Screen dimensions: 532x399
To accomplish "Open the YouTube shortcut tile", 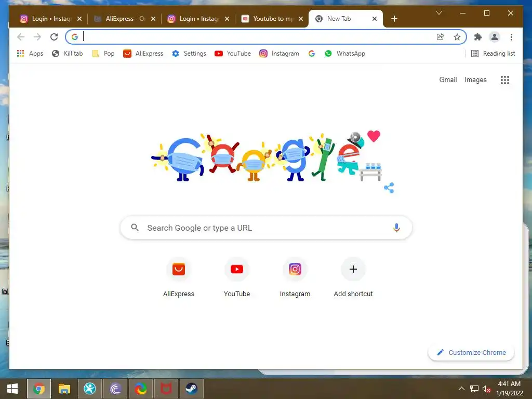I will pos(237,278).
